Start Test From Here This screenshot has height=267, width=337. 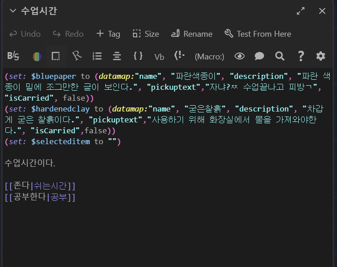pos(258,34)
